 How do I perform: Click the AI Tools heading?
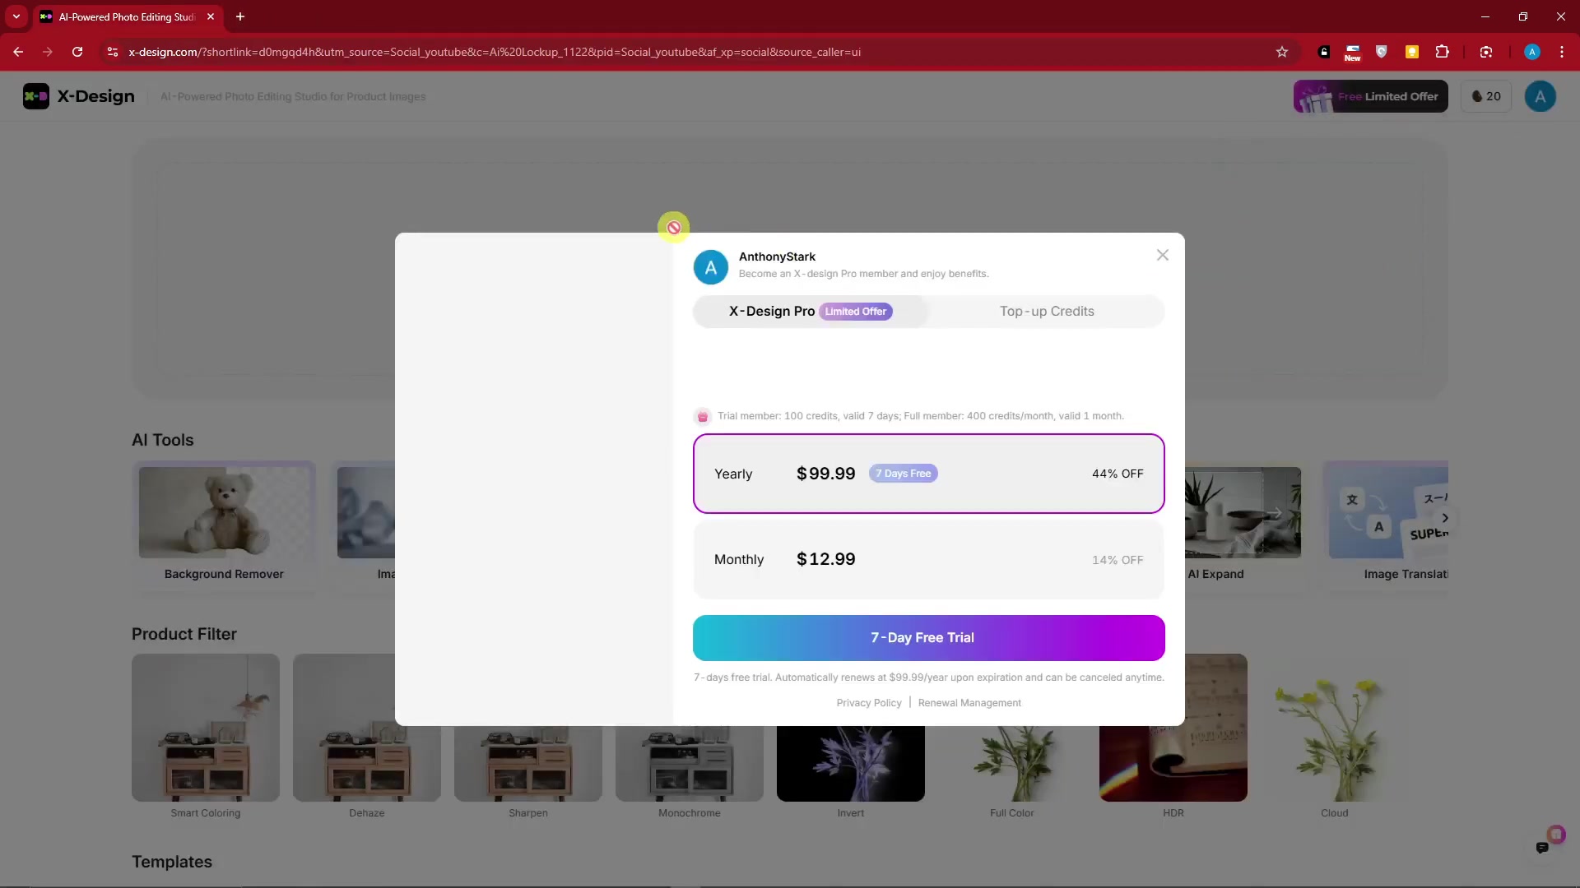pos(163,440)
